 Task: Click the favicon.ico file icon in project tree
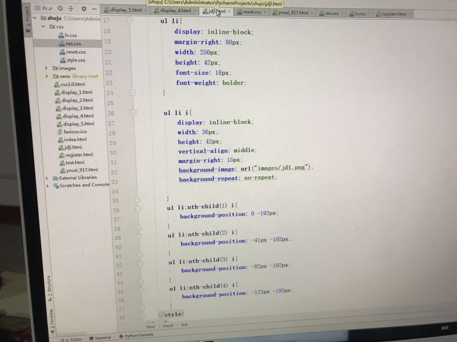tap(60, 132)
